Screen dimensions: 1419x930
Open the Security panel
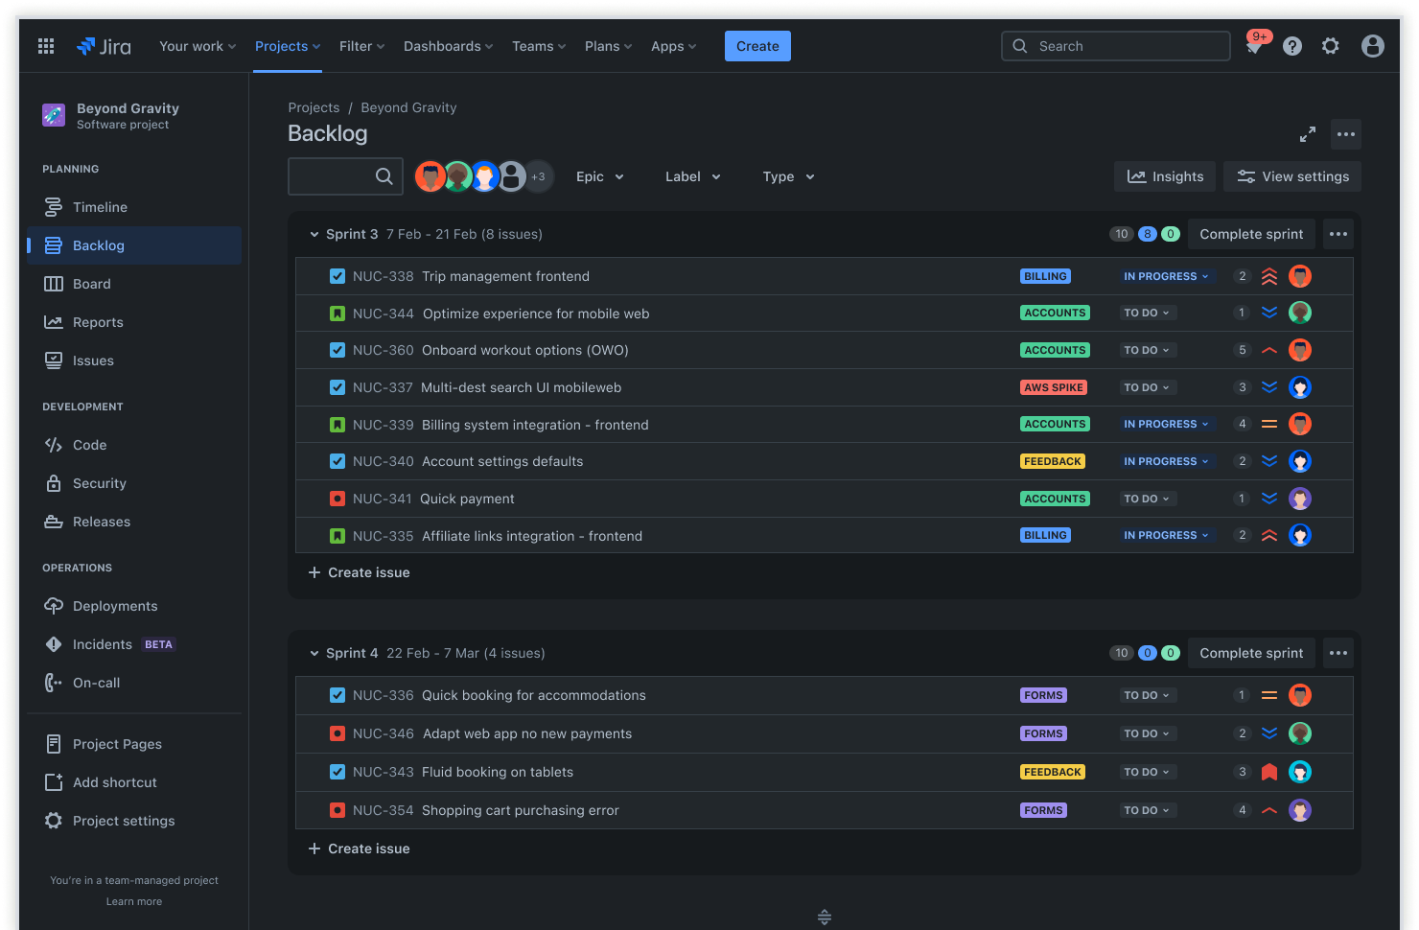(x=100, y=483)
